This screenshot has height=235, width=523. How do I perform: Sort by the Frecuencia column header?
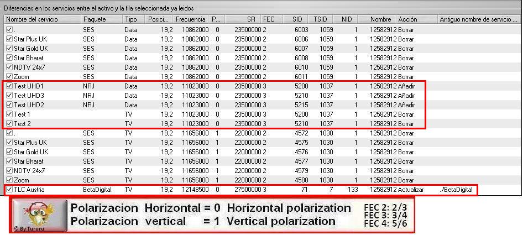pos(191,19)
